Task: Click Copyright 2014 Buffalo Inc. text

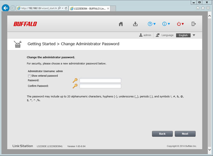Action: click(182, 146)
